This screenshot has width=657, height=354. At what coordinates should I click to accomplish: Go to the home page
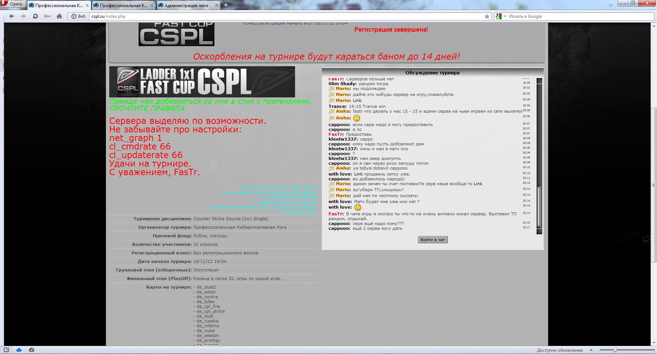(59, 16)
